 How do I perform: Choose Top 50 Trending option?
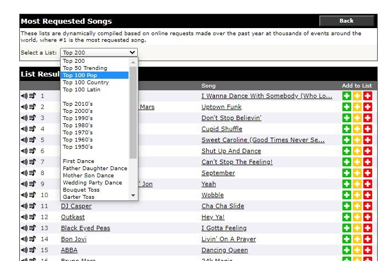94,68
